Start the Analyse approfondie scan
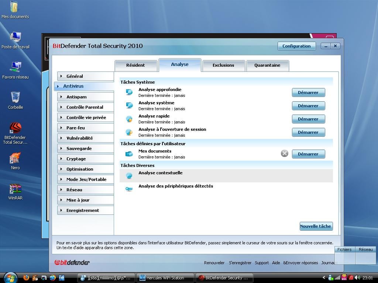 308,92
